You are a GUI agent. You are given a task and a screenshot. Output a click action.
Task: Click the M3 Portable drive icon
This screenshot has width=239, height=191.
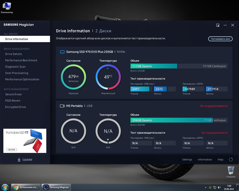point(62,106)
